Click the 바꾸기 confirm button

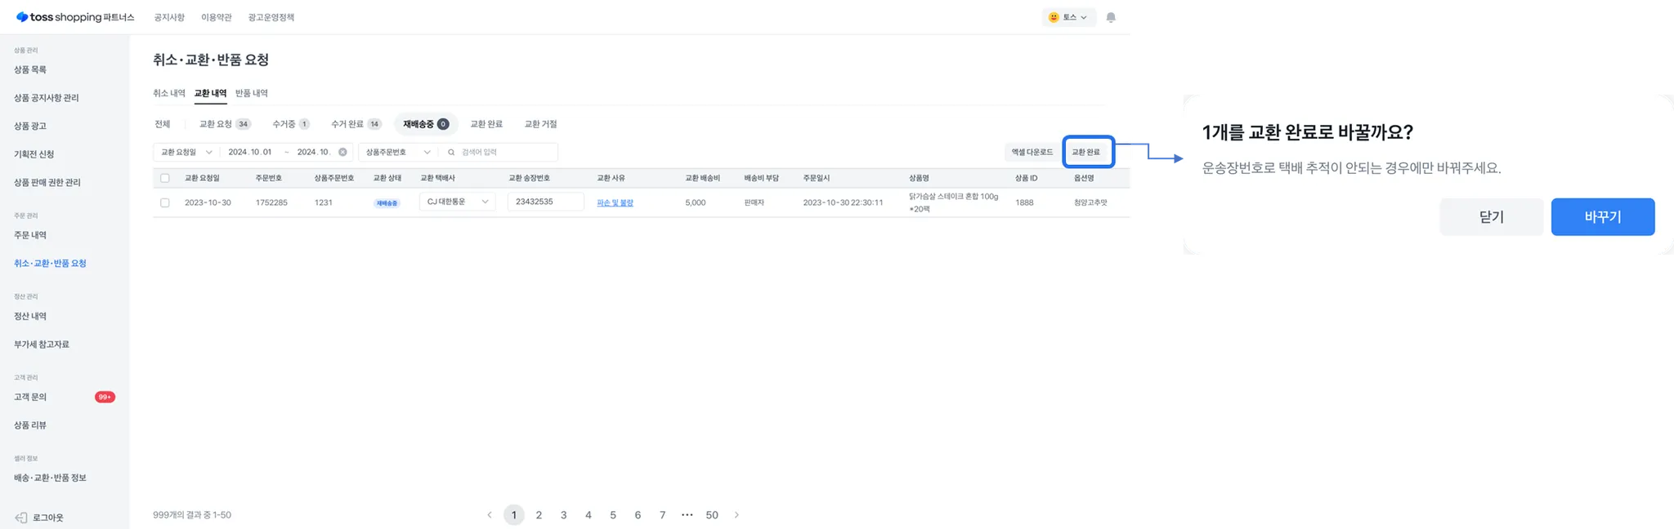[1602, 217]
